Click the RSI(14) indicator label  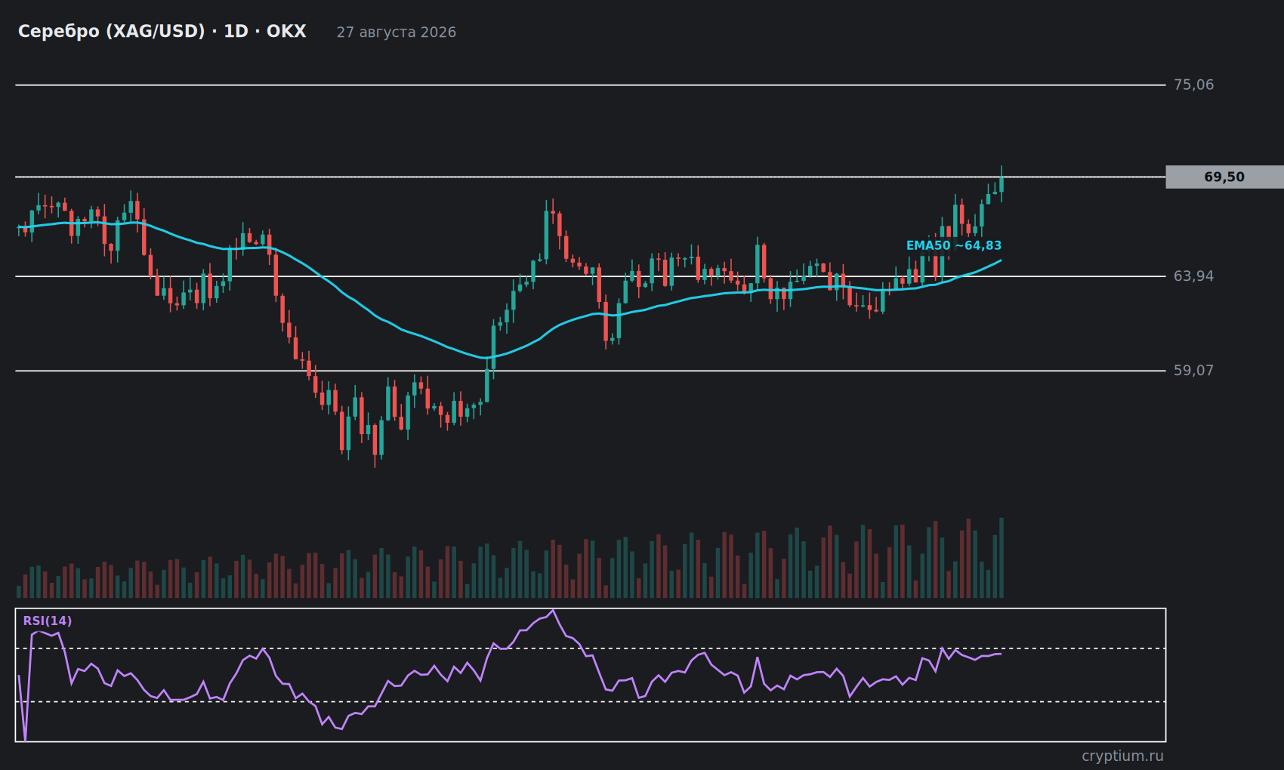(x=48, y=621)
